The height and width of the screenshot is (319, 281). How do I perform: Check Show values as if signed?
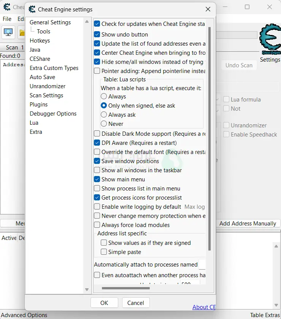pyautogui.click(x=104, y=243)
